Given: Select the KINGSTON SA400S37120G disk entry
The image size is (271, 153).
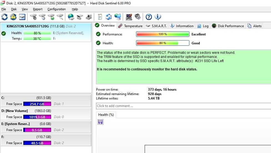Looking at the screenshot, I should tap(46, 32).
